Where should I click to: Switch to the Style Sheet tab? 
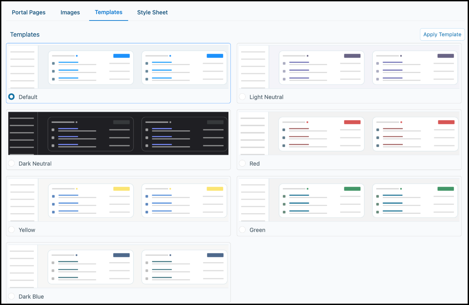152,12
